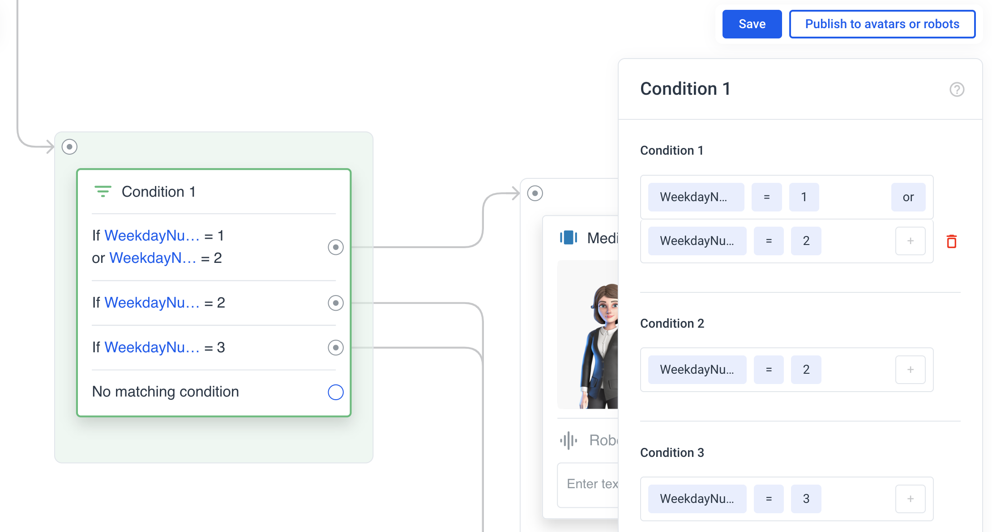Click the Condition 3 section label
This screenshot has height=532, width=992.
pos(672,453)
